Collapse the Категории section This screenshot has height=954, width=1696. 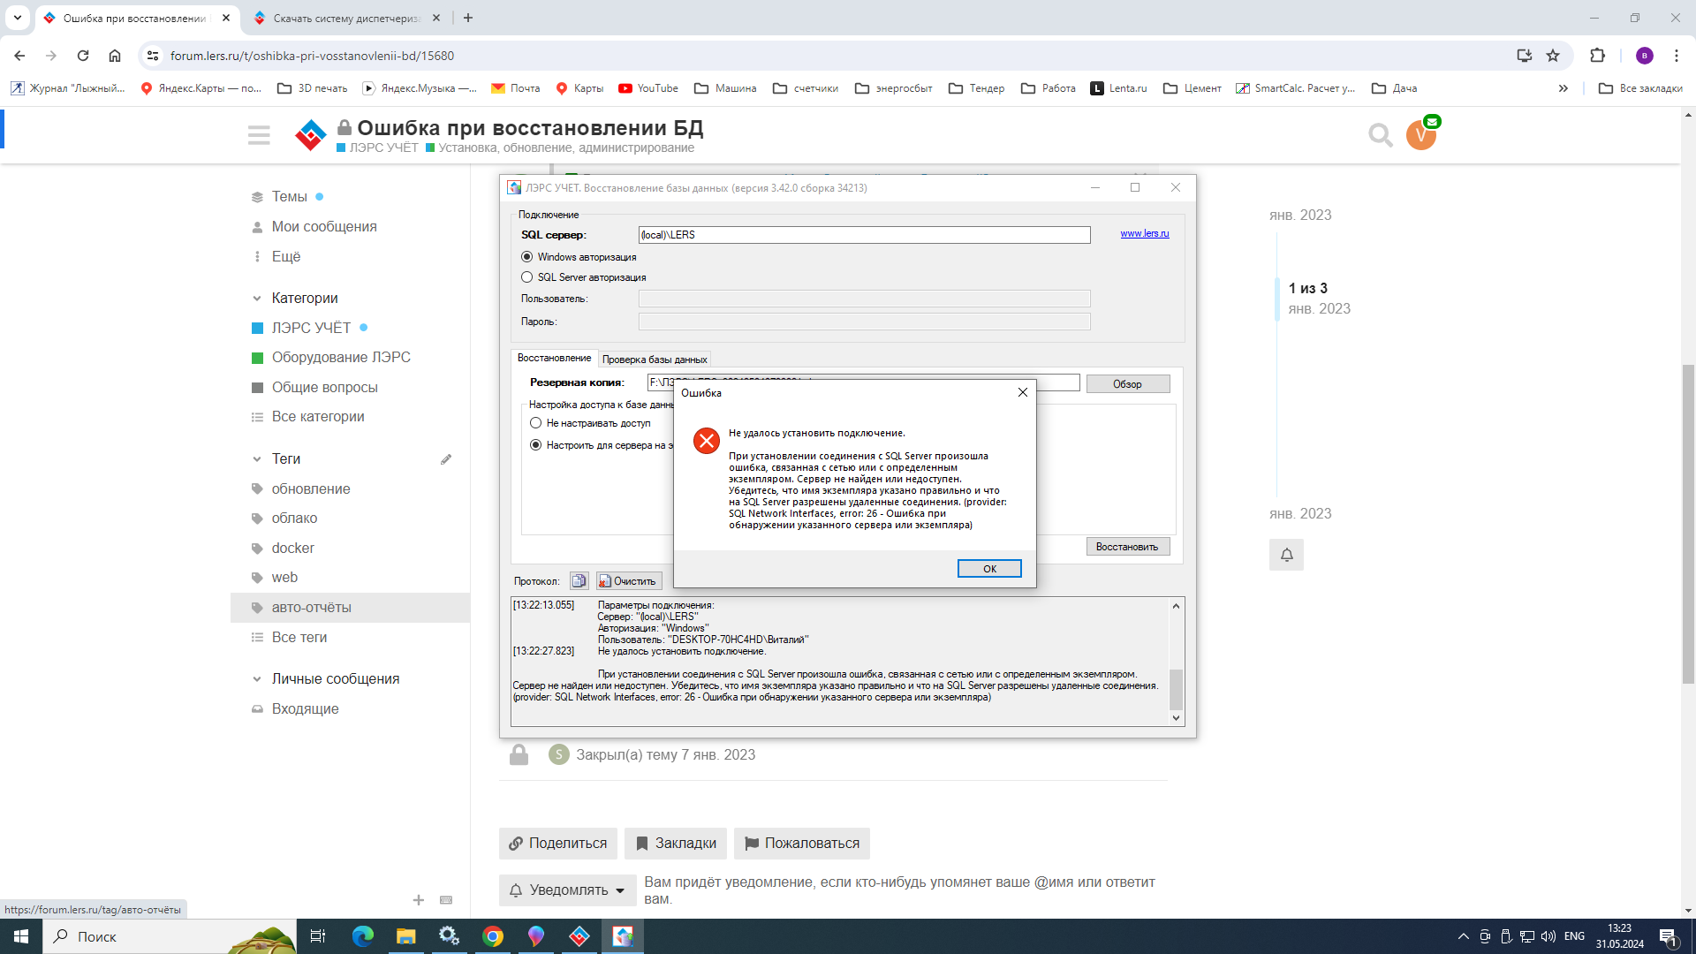(x=257, y=299)
